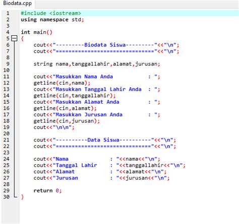Click the opening brace on line 5
This screenshot has width=239, height=224.
point(22,39)
